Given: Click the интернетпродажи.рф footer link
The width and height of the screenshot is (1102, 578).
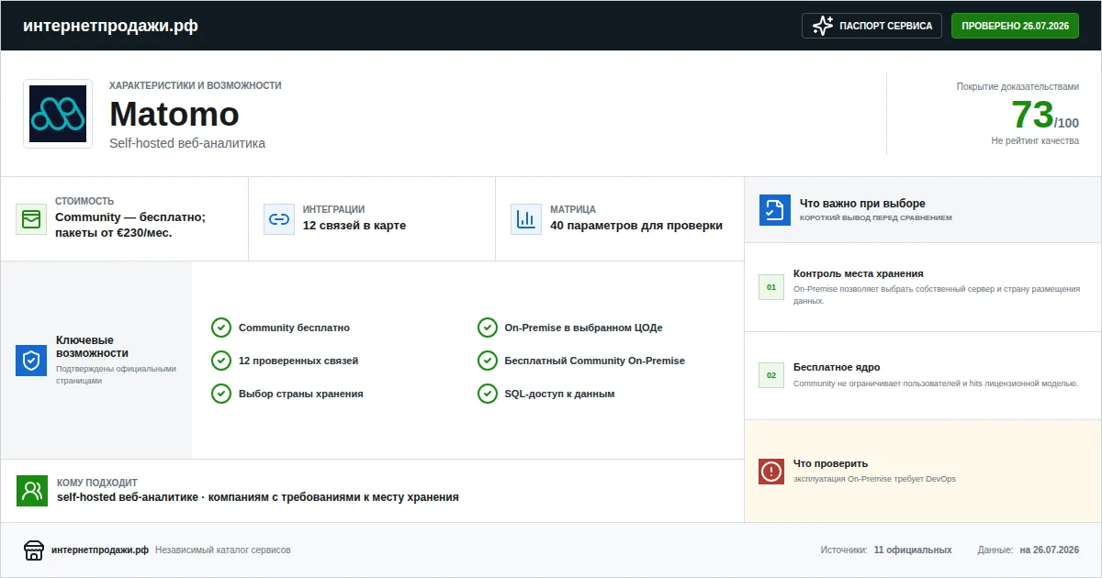Looking at the screenshot, I should click(x=100, y=550).
